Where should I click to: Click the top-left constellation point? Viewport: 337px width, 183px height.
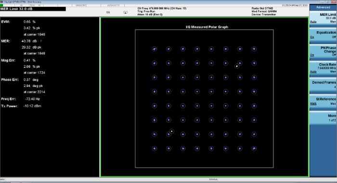tap(155, 49)
